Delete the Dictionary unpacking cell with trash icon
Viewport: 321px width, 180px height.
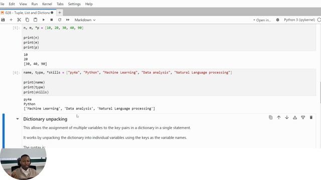pyautogui.click(x=311, y=117)
